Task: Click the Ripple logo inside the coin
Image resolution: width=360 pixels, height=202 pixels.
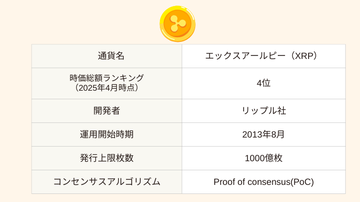Action: [x=178, y=24]
